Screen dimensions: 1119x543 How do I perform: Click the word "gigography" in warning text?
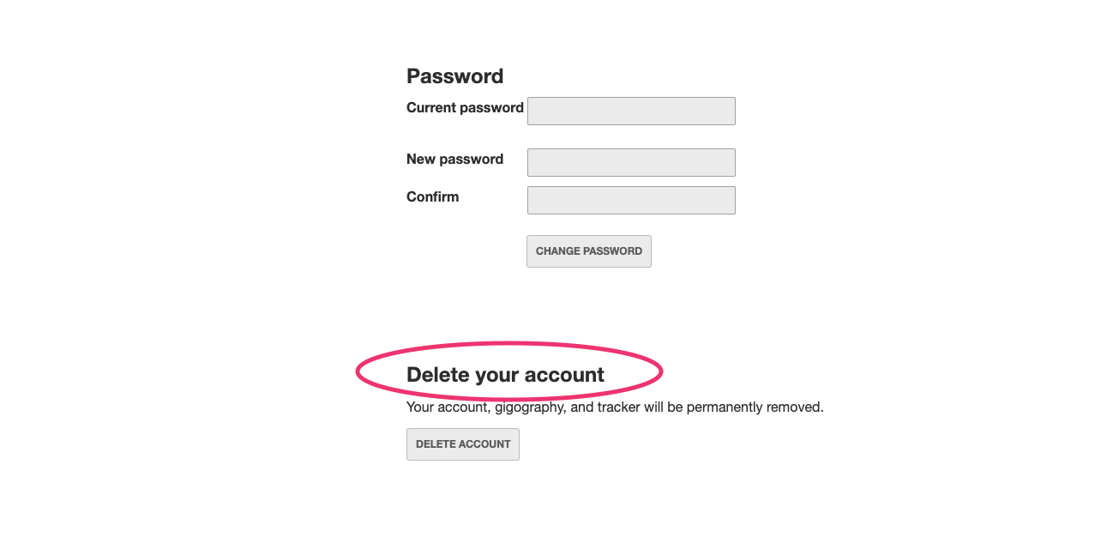[531, 407]
